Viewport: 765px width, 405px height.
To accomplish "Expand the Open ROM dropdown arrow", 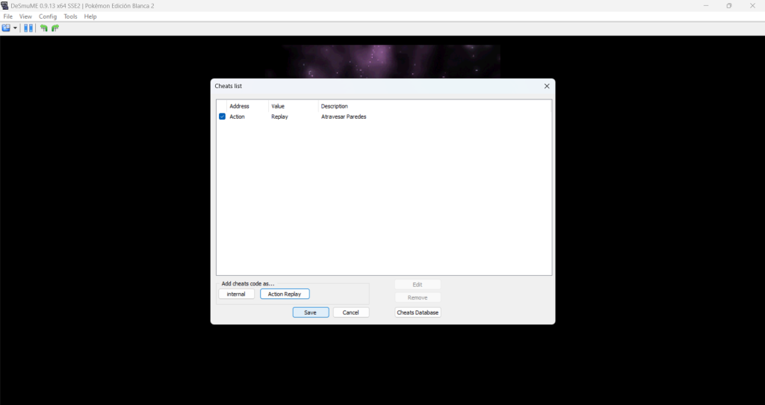I will click(15, 28).
